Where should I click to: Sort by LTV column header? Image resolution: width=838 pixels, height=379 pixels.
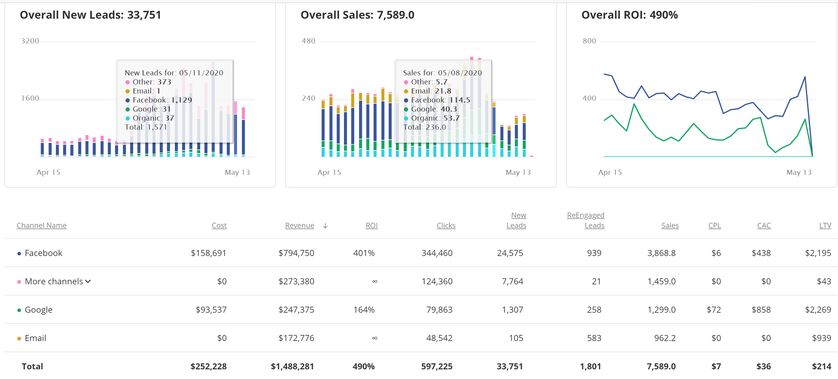[x=825, y=226]
